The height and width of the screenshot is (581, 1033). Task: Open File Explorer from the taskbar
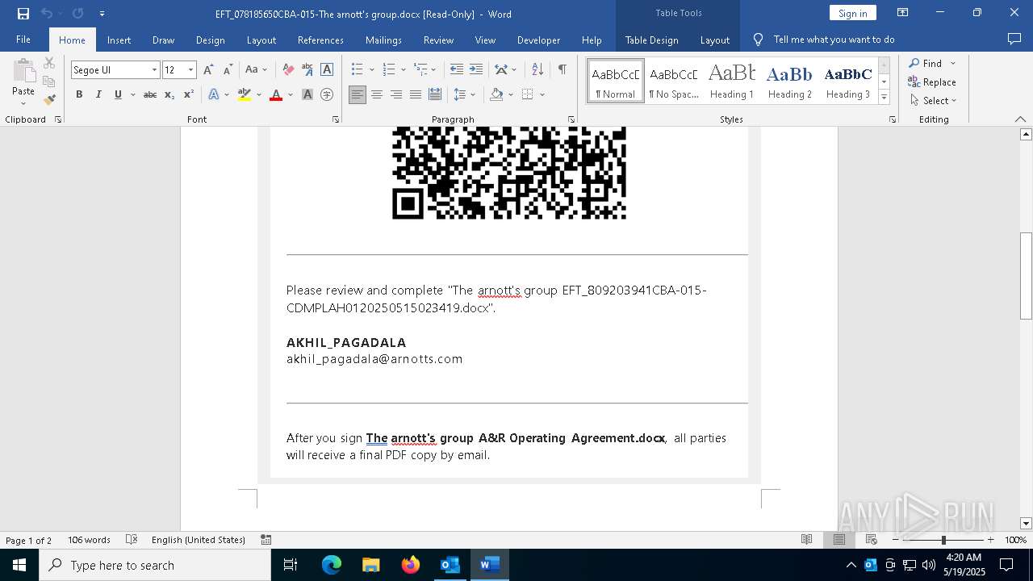(x=370, y=565)
